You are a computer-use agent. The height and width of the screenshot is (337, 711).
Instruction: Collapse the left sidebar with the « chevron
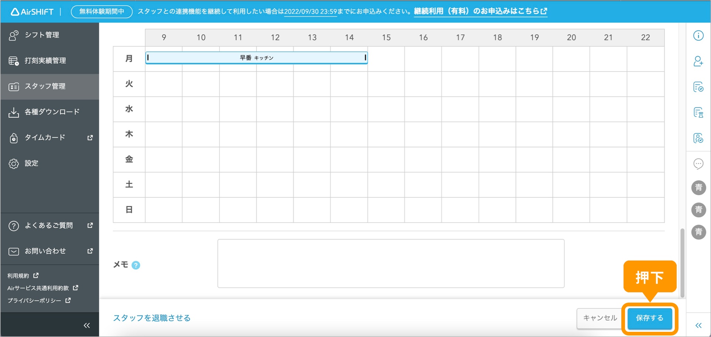(87, 325)
